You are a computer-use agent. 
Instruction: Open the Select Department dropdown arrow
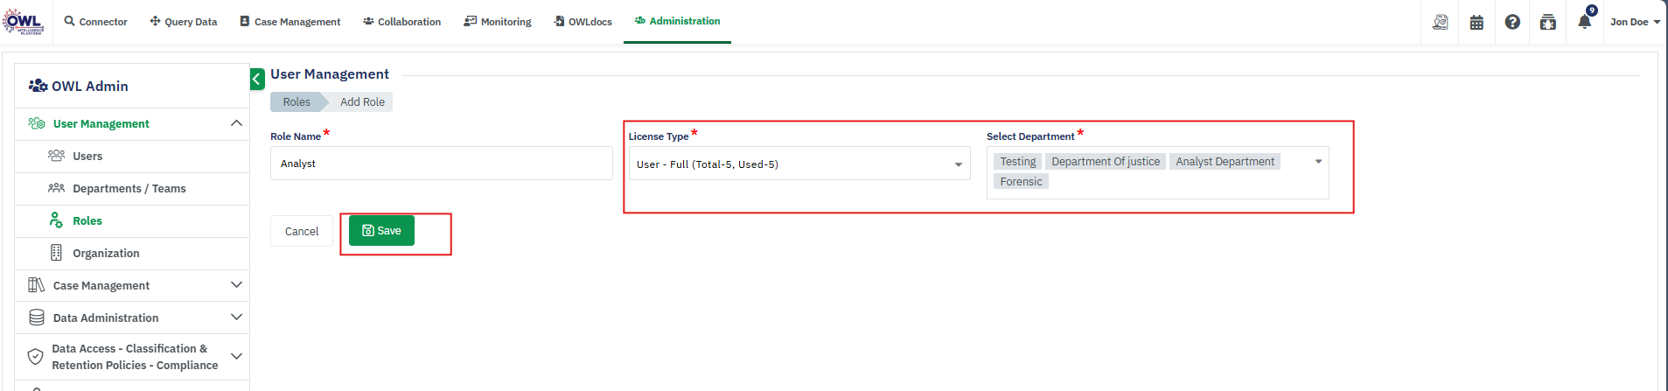click(x=1318, y=162)
